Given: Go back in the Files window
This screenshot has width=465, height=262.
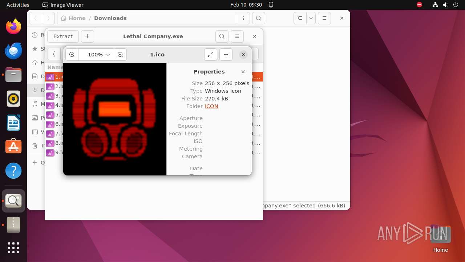Looking at the screenshot, I should (36, 18).
